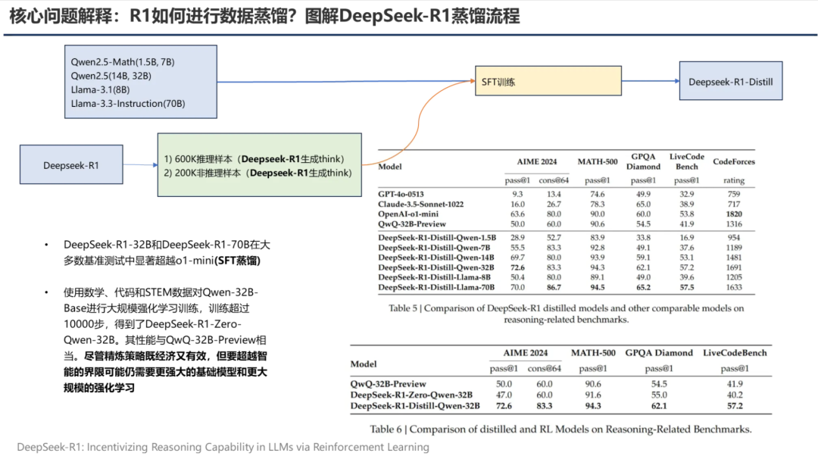The width and height of the screenshot is (818, 459).
Task: Click the Deepseek-R1-Distill output box
Action: tap(731, 80)
